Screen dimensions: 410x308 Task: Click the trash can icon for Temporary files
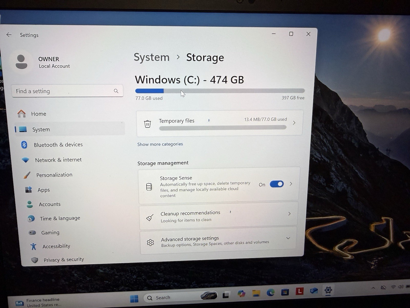tap(147, 124)
